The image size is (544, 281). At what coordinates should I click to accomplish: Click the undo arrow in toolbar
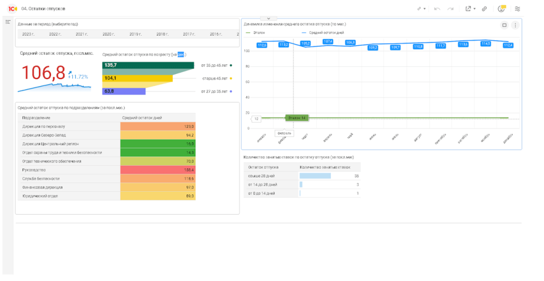pyautogui.click(x=437, y=8)
